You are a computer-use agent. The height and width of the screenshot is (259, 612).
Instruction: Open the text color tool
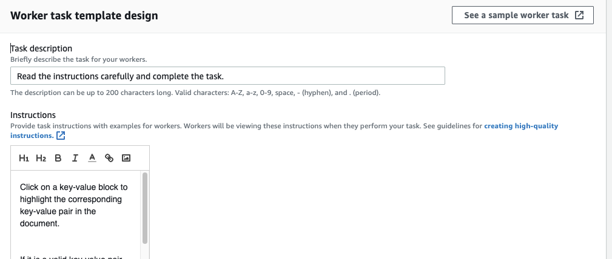(92, 158)
